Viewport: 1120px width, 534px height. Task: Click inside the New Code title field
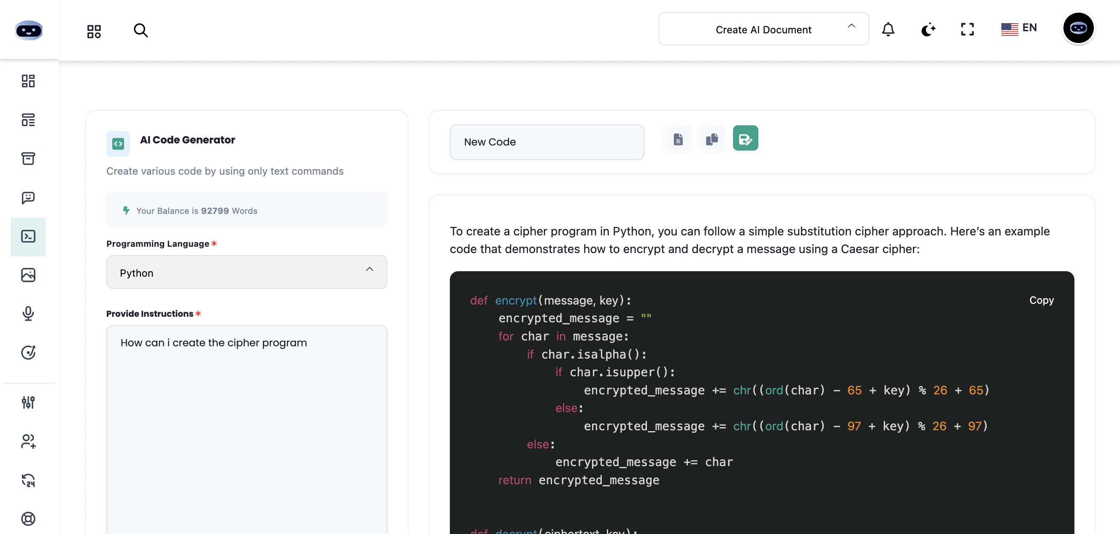pyautogui.click(x=546, y=142)
